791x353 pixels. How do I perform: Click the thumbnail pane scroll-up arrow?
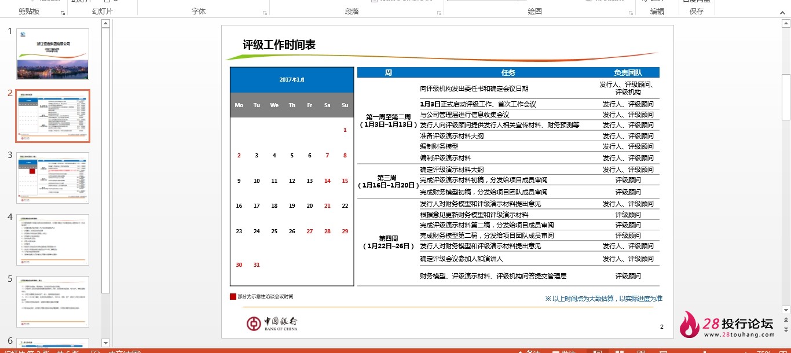coord(105,24)
